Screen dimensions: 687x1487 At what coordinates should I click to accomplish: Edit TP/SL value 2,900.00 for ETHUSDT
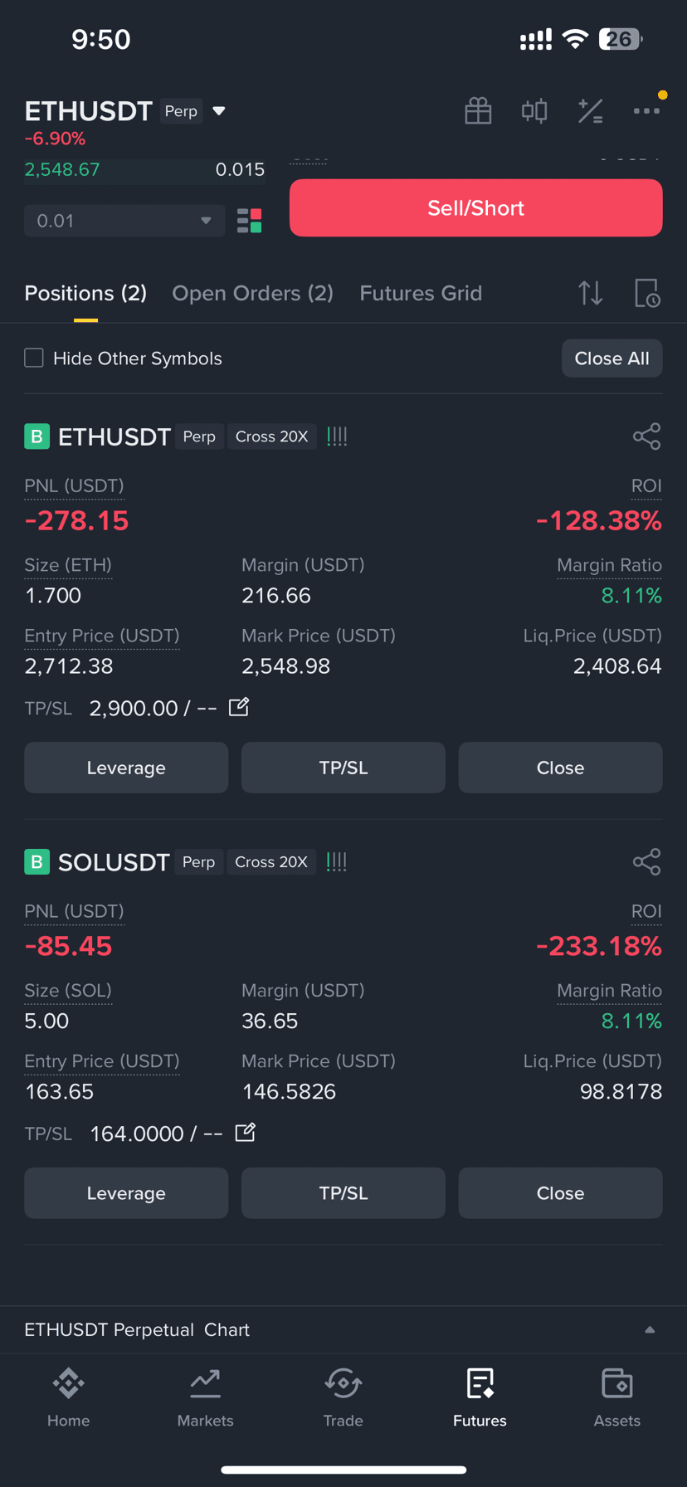point(239,707)
